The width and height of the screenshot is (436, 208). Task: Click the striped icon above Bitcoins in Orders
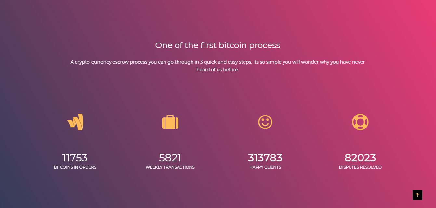(x=75, y=122)
